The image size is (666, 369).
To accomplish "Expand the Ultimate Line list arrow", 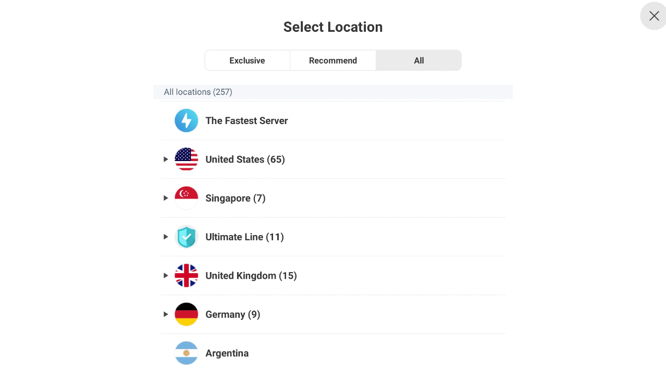I will pyautogui.click(x=166, y=237).
